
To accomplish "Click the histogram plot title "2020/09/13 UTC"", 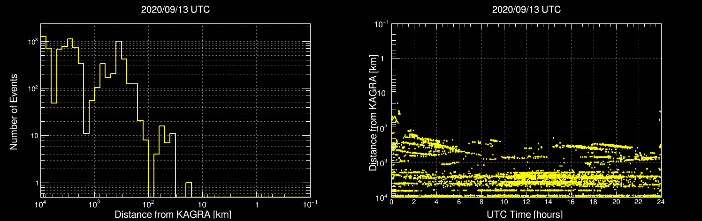I will (x=175, y=10).
